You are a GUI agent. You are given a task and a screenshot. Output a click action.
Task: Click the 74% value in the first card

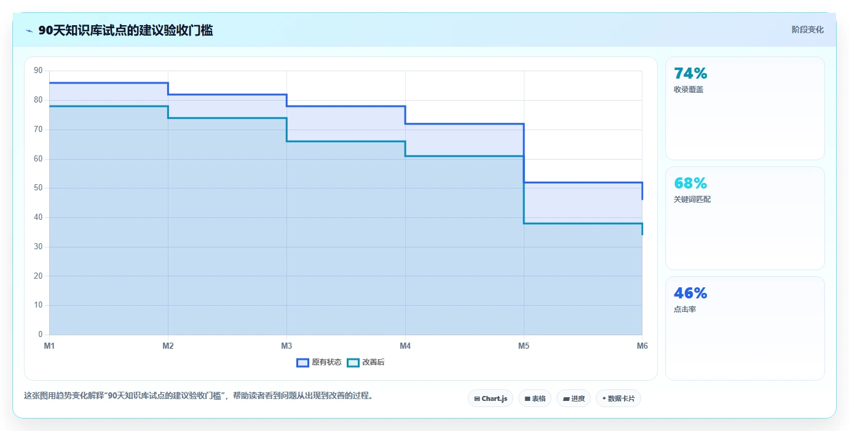[x=690, y=73]
